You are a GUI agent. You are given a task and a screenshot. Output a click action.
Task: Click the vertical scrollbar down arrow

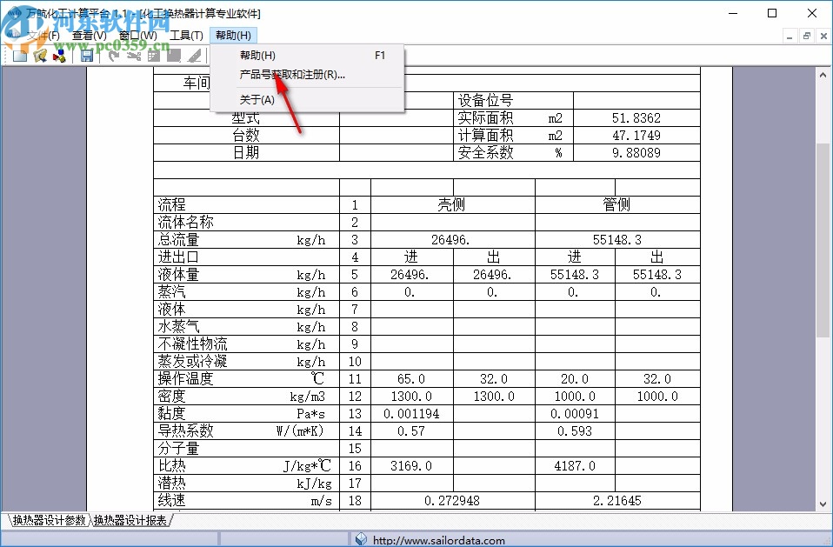pos(823,504)
